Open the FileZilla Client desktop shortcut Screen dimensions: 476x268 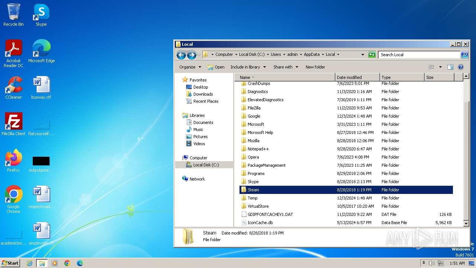[13, 124]
